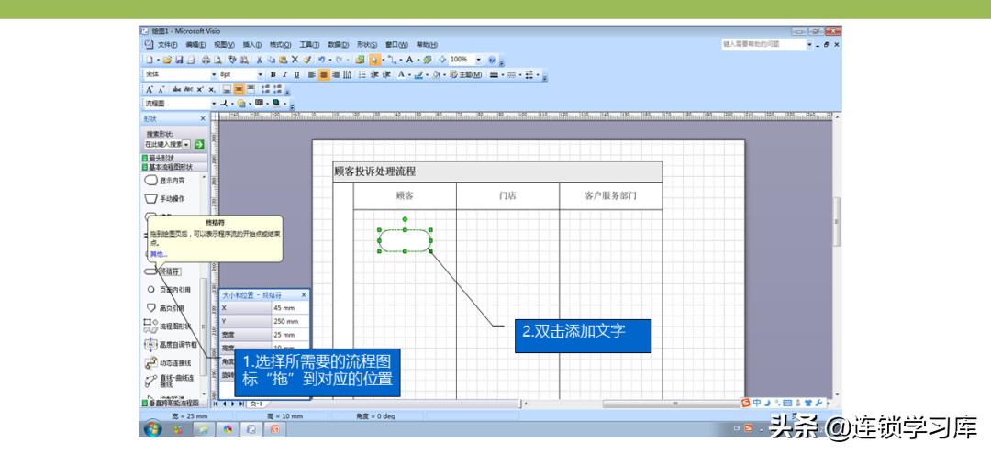The width and height of the screenshot is (991, 454).
Task: Toggle align left
Action: 311,74
